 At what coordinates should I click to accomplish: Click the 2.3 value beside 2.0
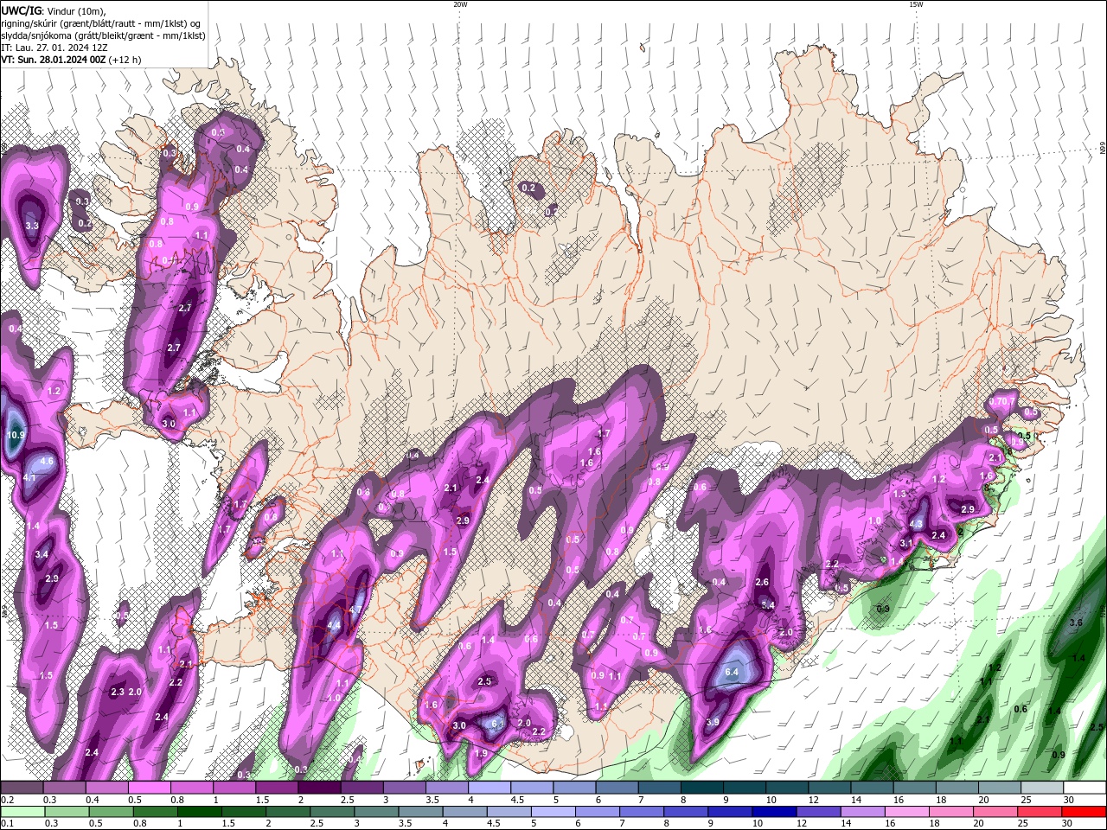(x=118, y=692)
